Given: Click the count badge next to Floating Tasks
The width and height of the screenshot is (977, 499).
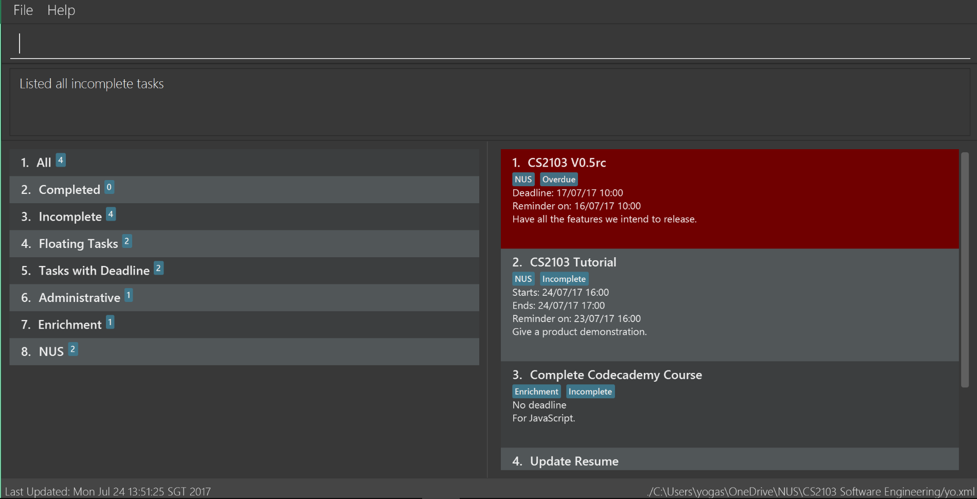Looking at the screenshot, I should click(x=127, y=241).
